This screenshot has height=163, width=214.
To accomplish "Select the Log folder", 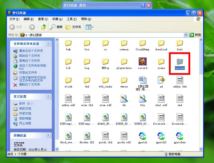I will tap(87, 64).
